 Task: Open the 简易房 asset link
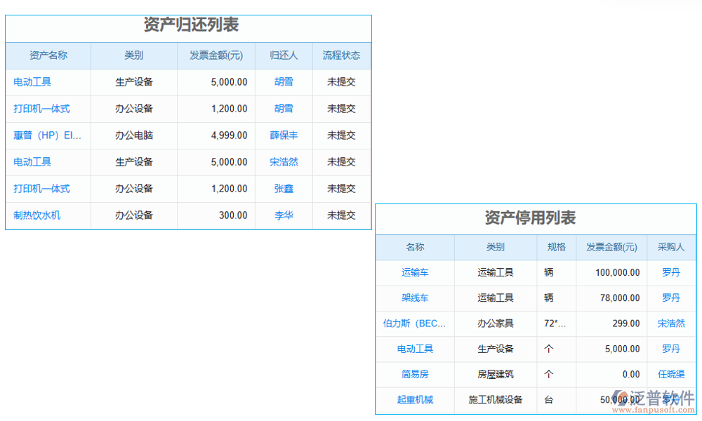[x=415, y=375]
